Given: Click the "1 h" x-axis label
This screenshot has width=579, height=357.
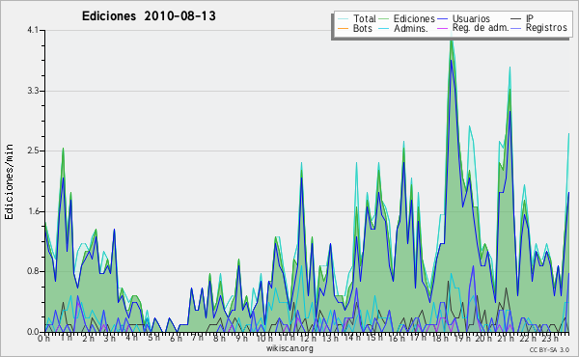Looking at the screenshot, I should pos(67,338).
